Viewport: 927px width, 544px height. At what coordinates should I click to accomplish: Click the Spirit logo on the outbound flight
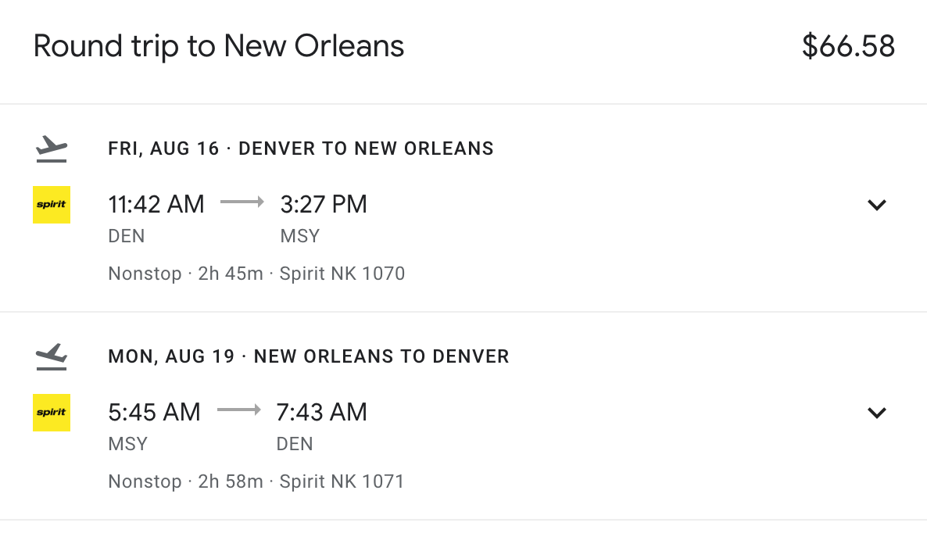click(x=52, y=205)
